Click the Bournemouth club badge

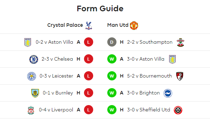[x=180, y=76]
